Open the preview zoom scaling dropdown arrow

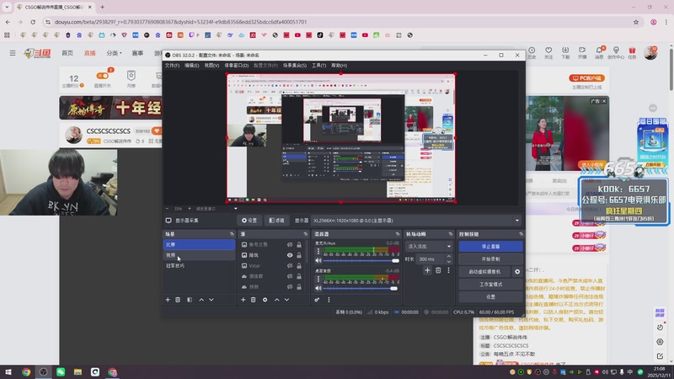click(236, 209)
